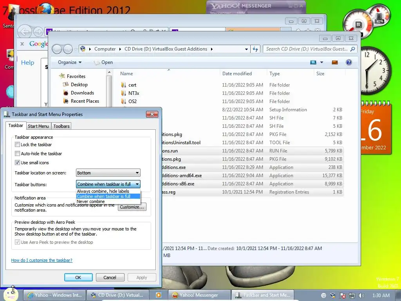
Task: Open the Start button orb
Action: (x=11, y=295)
